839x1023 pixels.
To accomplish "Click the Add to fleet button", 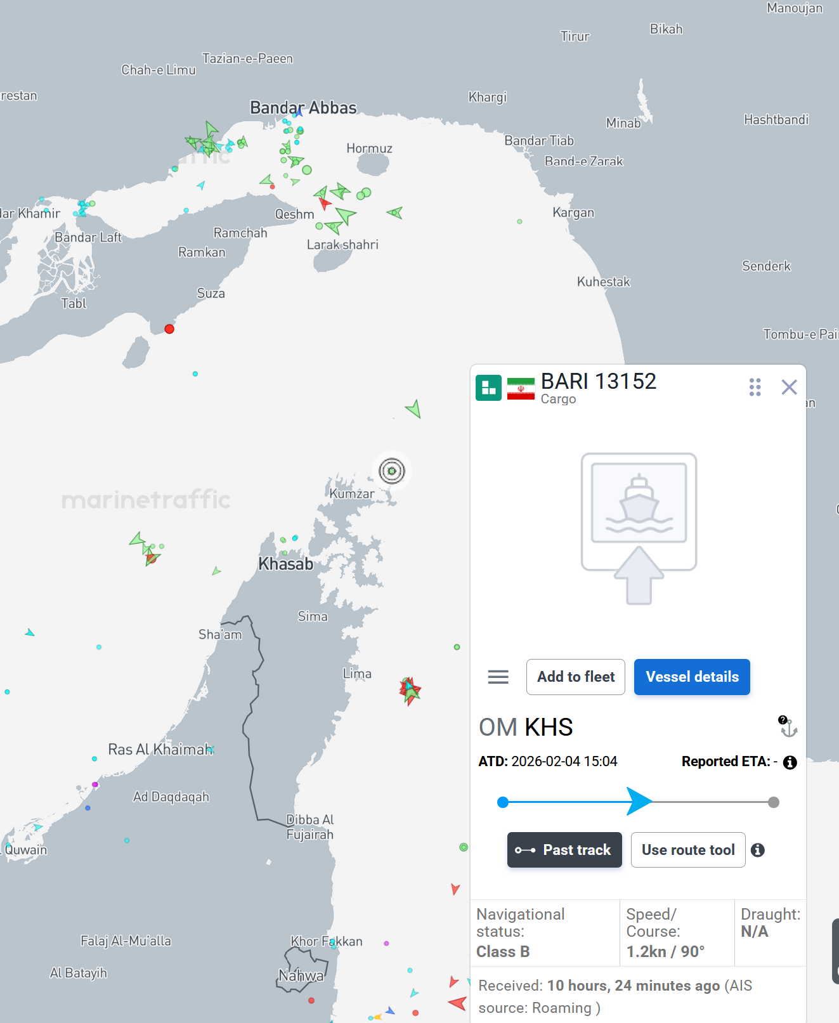I will (576, 677).
